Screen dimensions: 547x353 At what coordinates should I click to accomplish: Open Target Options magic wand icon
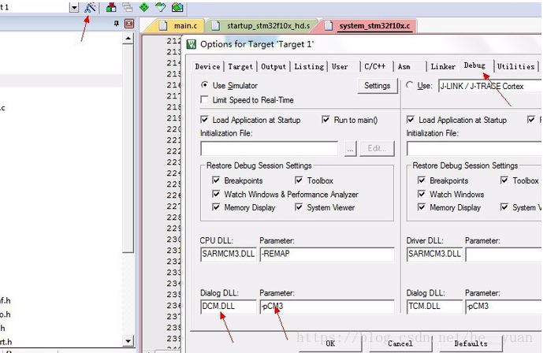(x=90, y=7)
